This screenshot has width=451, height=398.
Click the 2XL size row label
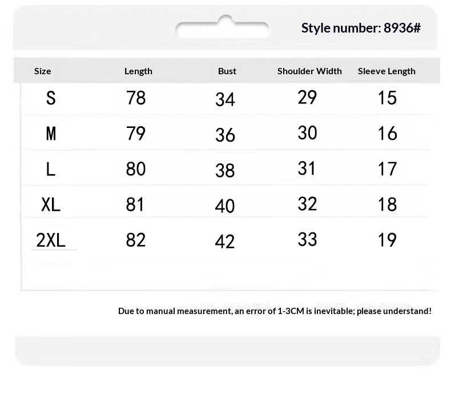51,240
